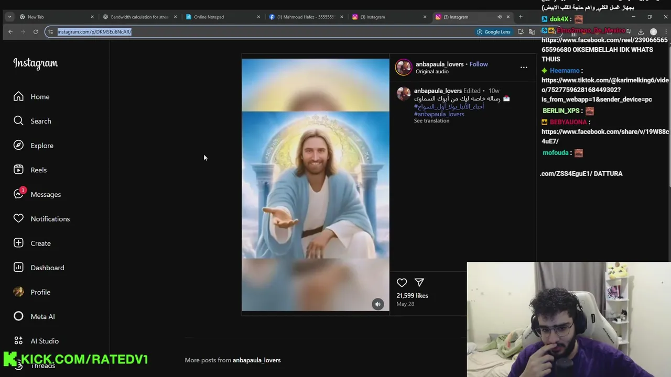Viewport: 671px width, 377px height.
Task: Open anbapaula_lovers in More posts heading
Action: point(256,360)
